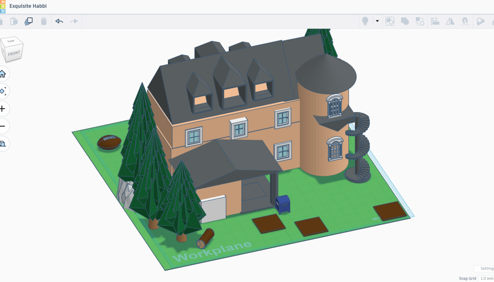Click the Ungroup shapes icon
The height and width of the screenshot is (282, 494).
click(420, 21)
